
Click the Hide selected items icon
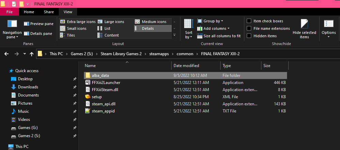click(x=304, y=24)
